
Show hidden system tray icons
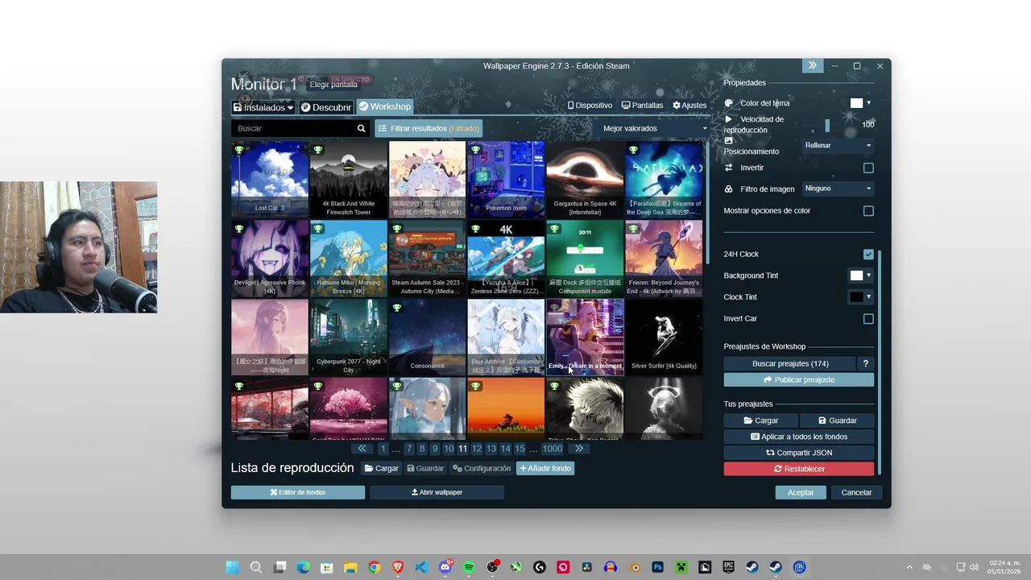(x=909, y=567)
